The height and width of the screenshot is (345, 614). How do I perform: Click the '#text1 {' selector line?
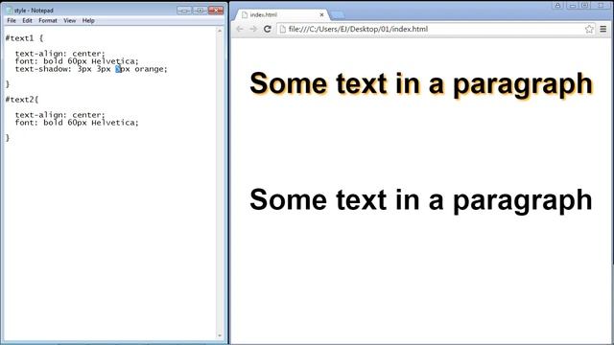tap(24, 38)
